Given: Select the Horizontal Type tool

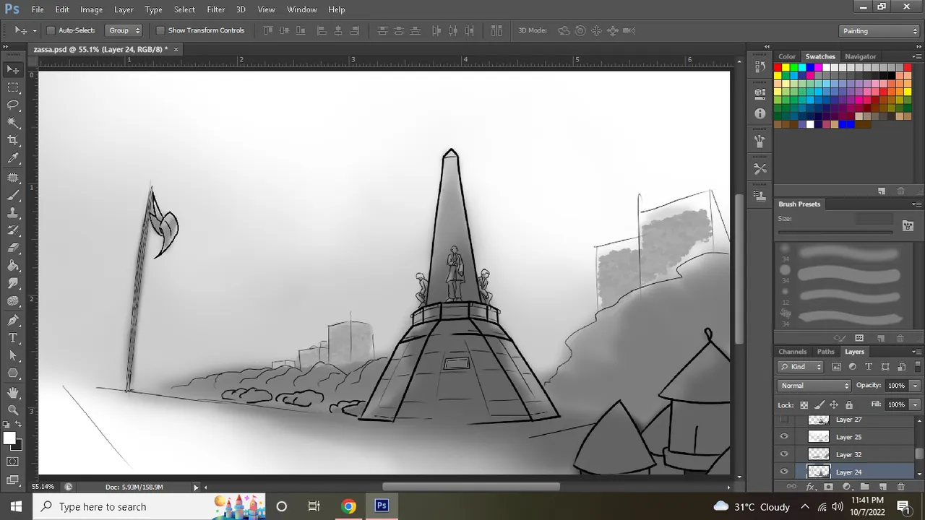Looking at the screenshot, I should coord(13,338).
